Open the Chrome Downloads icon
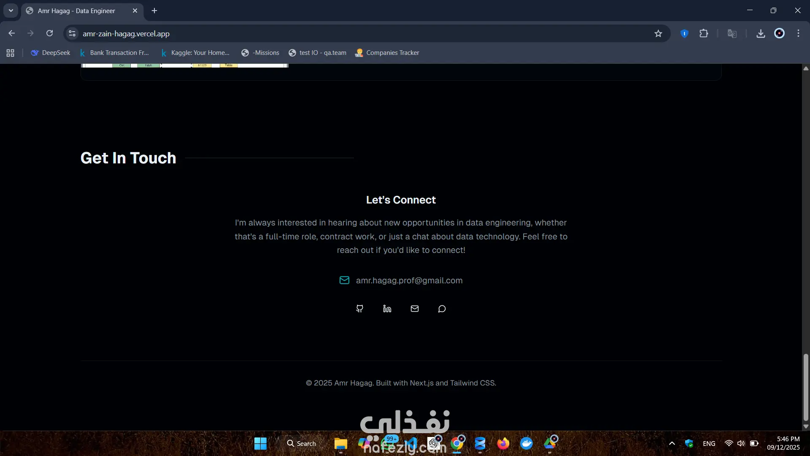The width and height of the screenshot is (810, 456). click(x=761, y=33)
